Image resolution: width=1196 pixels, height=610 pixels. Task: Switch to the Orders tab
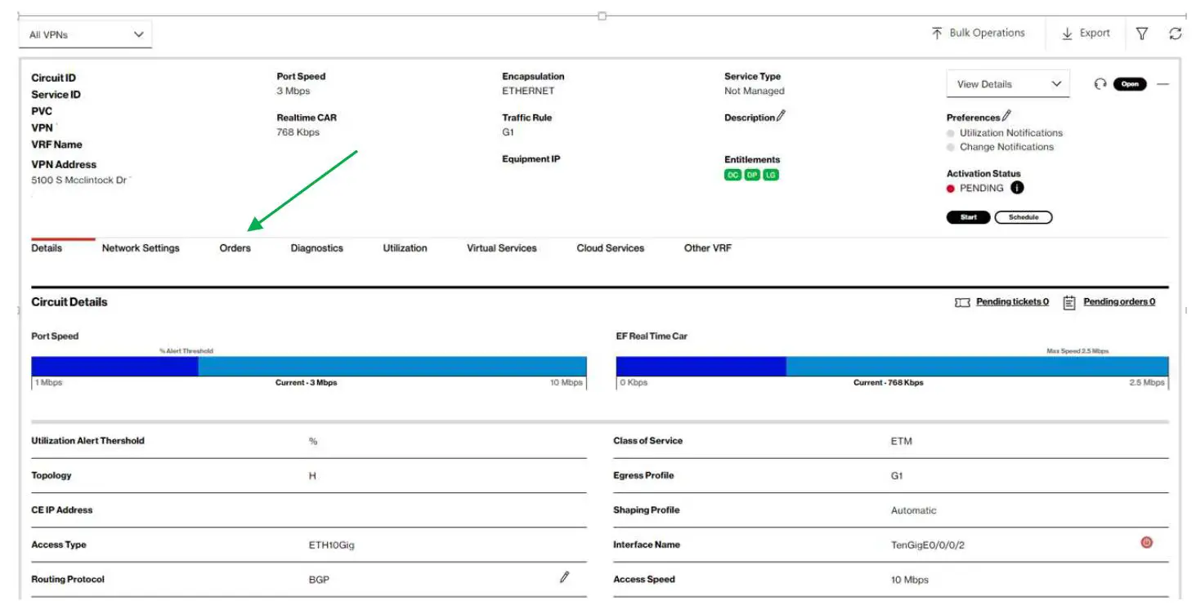(x=236, y=247)
